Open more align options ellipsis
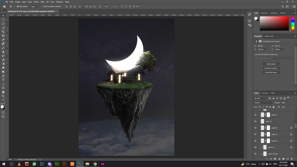The image size is (297, 167). pyautogui.click(x=106, y=7)
